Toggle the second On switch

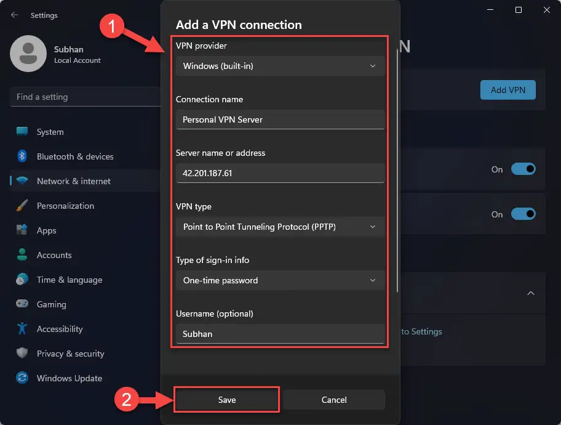523,214
